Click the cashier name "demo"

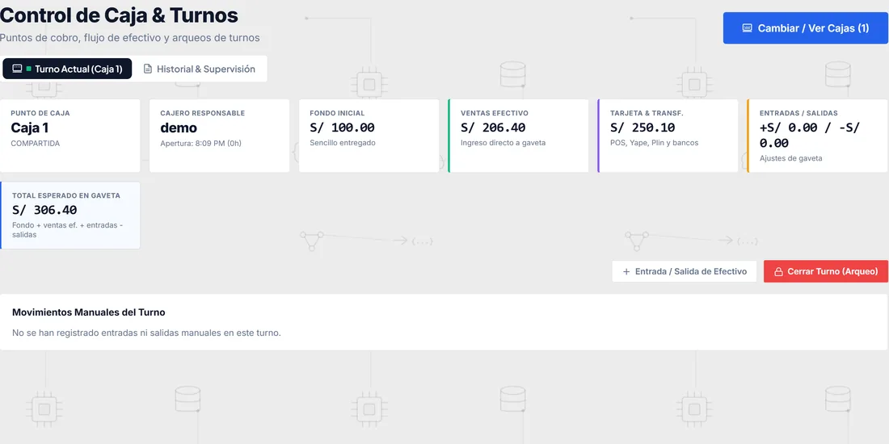[x=179, y=128]
